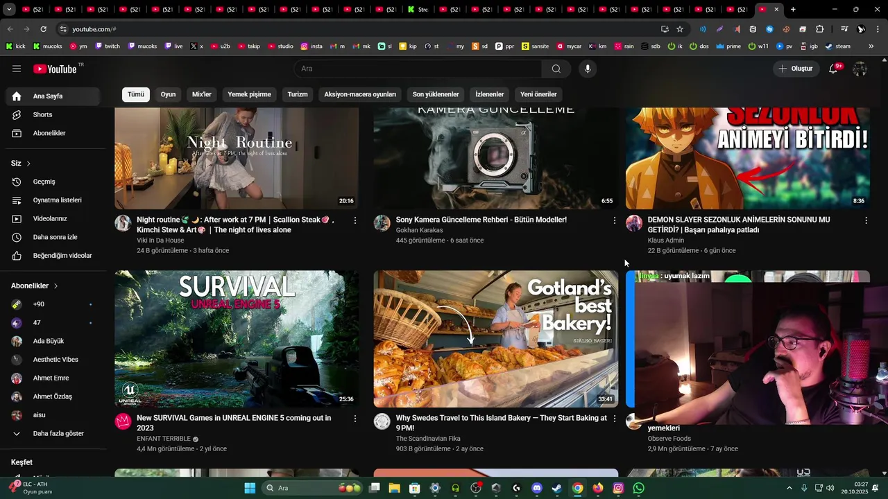Open The Scandinavian Fika channel link
The image size is (888, 499).
click(x=428, y=439)
